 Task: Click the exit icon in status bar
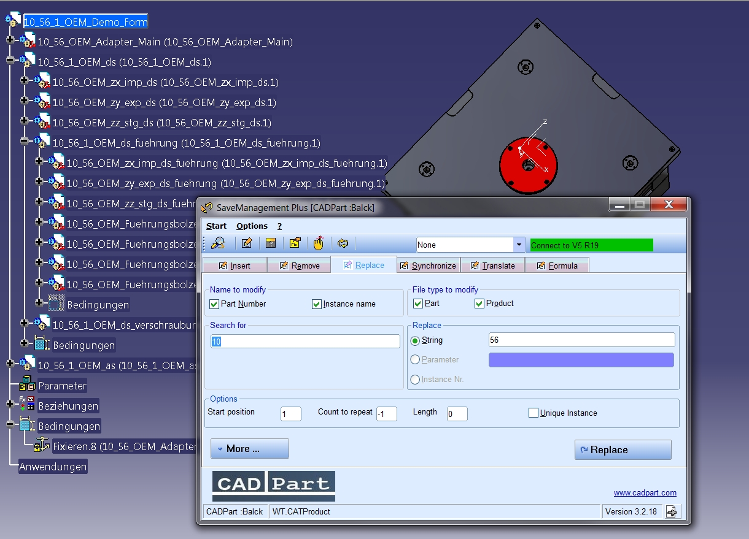(x=673, y=511)
